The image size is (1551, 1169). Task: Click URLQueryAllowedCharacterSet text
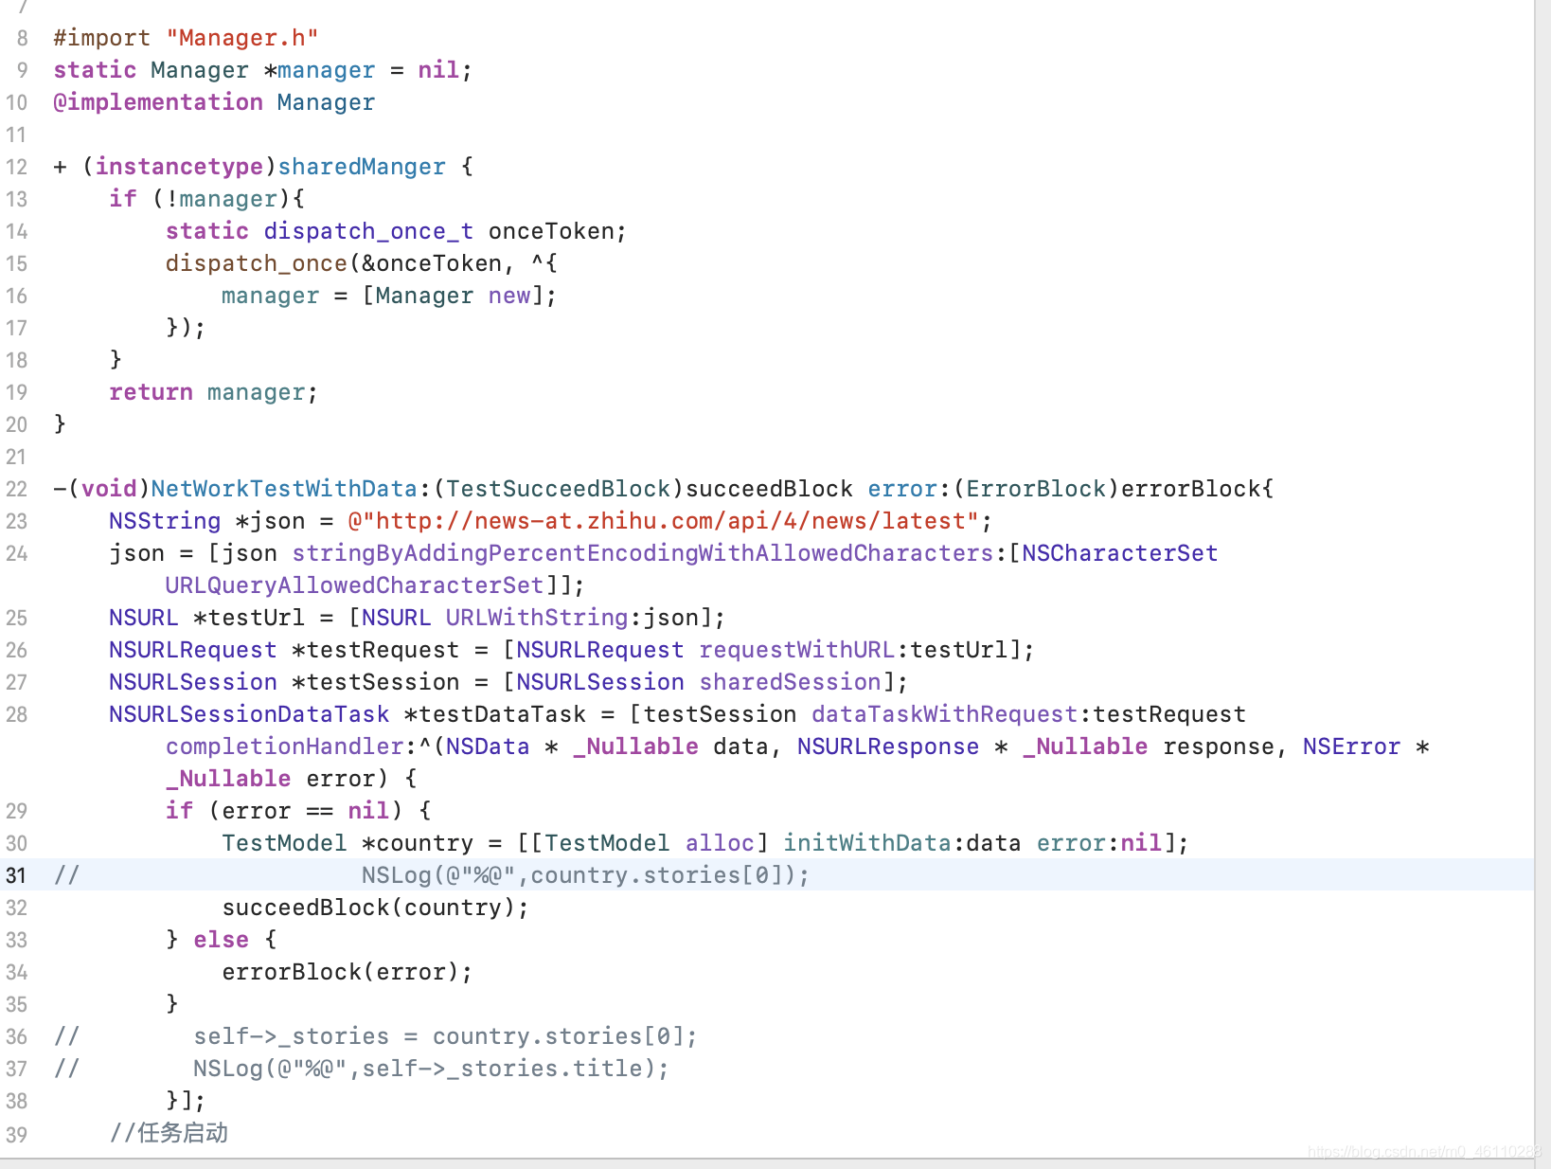pos(354,585)
